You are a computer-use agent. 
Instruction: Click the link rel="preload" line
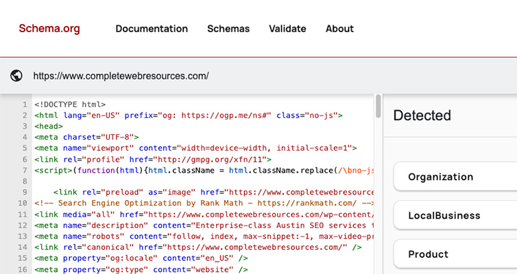click(x=213, y=192)
